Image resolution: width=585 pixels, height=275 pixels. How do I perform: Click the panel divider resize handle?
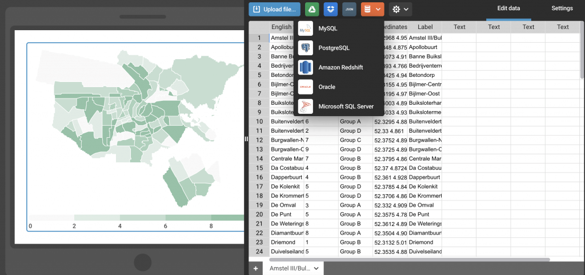246,139
